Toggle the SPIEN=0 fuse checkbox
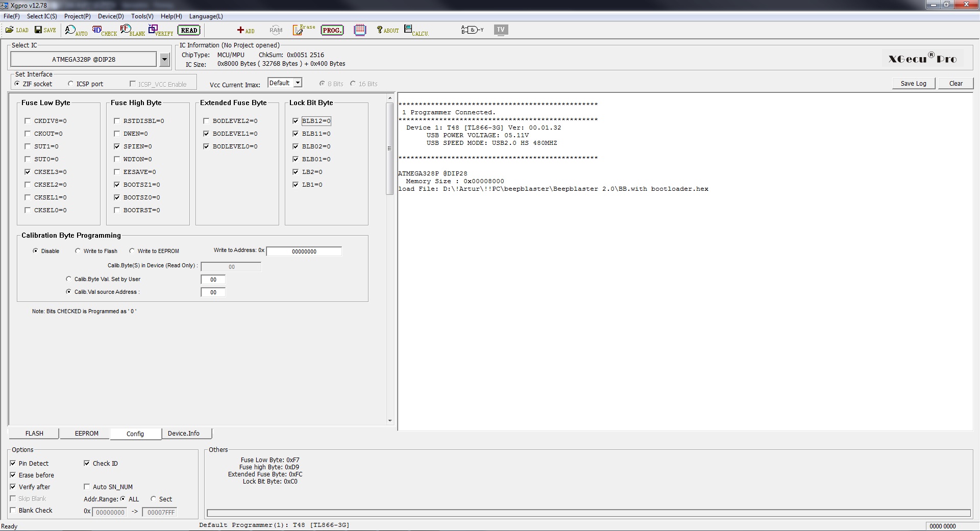 tap(117, 146)
